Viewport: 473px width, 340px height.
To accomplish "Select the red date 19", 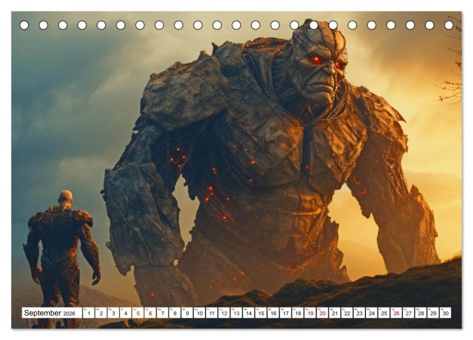I will click(310, 313).
